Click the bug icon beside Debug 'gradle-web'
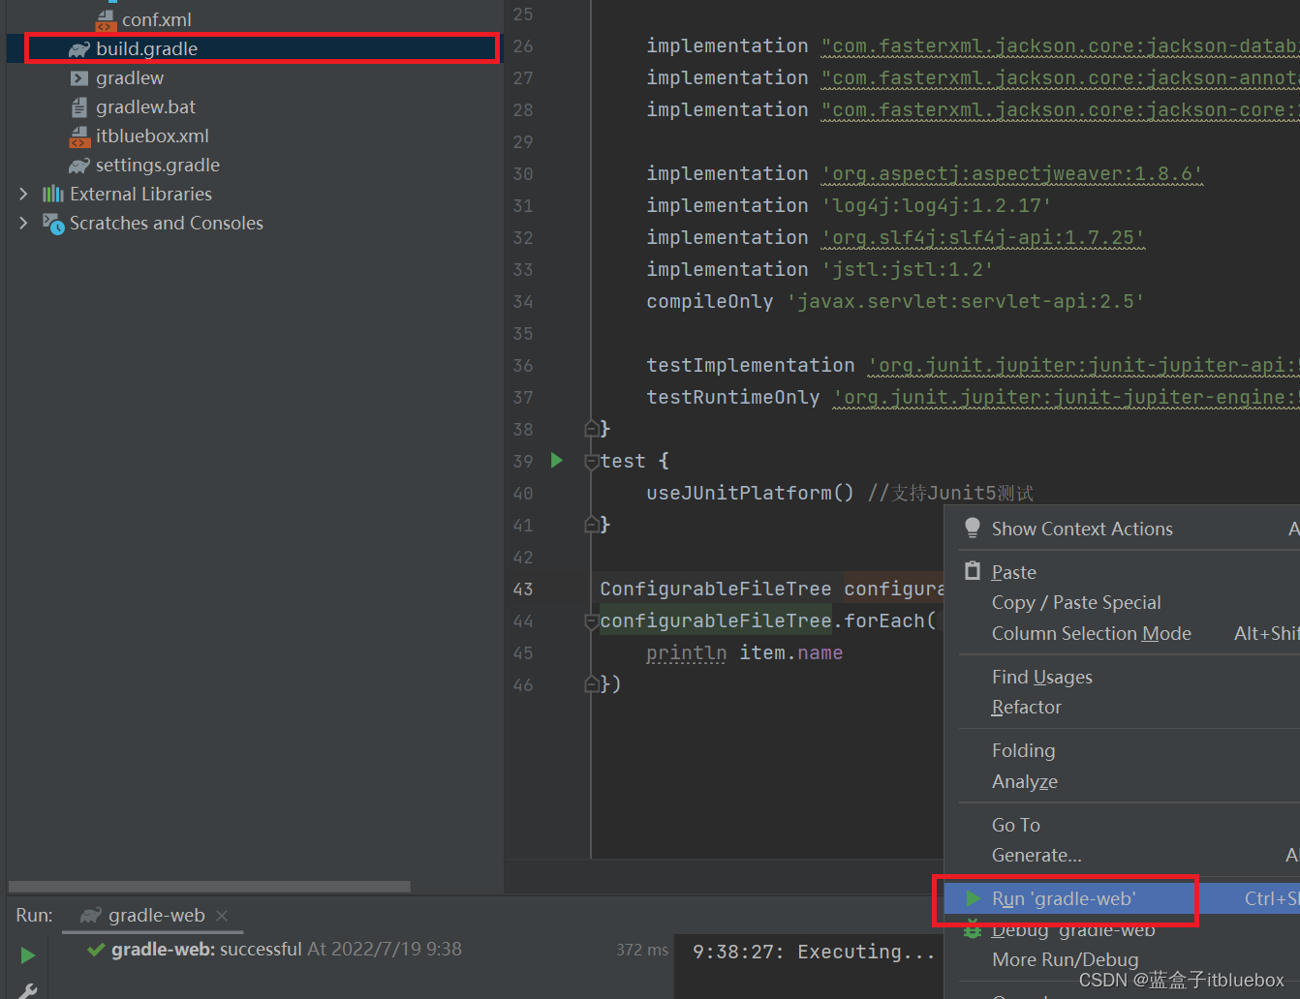 pos(973,930)
